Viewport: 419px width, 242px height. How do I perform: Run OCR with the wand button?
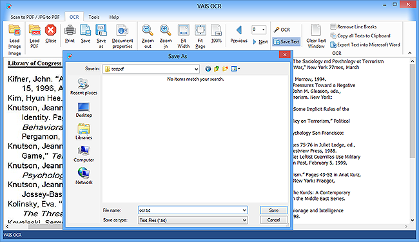tap(282, 30)
